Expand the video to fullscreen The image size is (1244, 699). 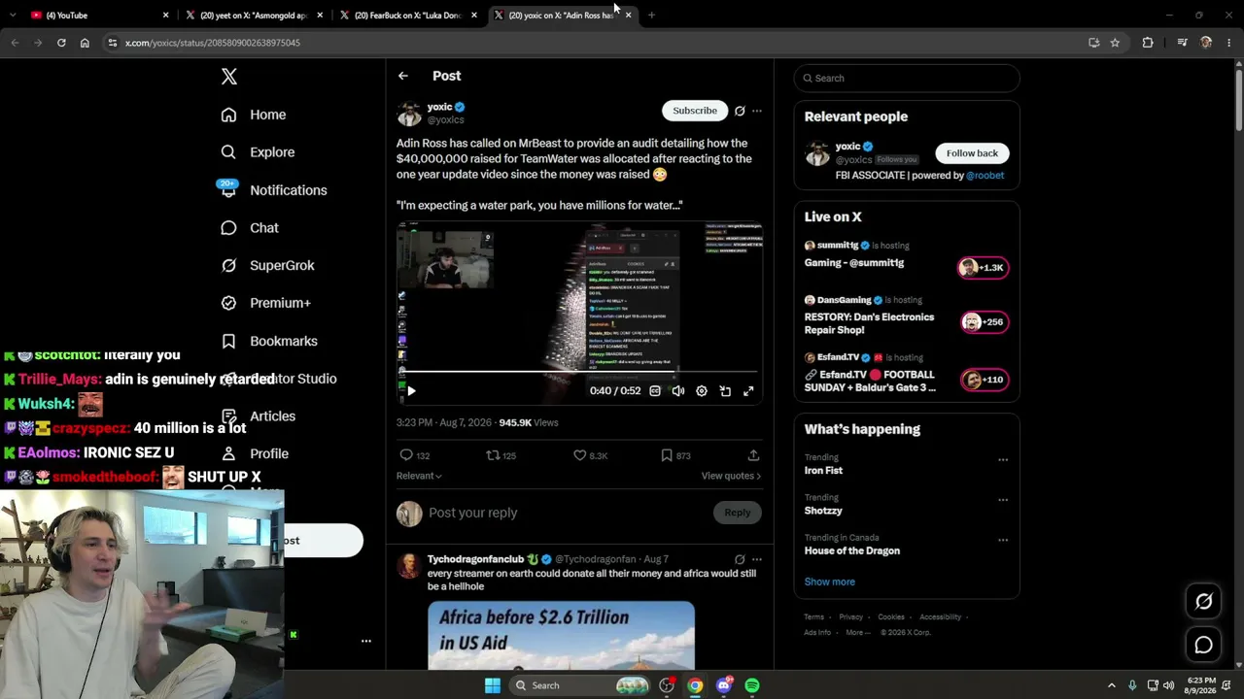(x=748, y=391)
